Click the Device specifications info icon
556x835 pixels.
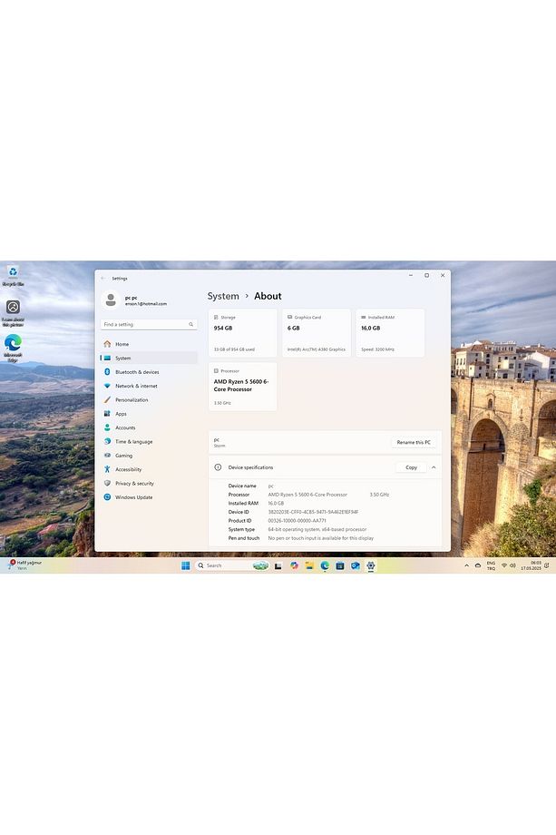pos(218,467)
